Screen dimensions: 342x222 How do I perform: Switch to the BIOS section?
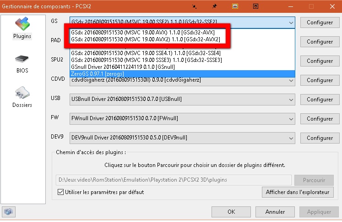22,64
